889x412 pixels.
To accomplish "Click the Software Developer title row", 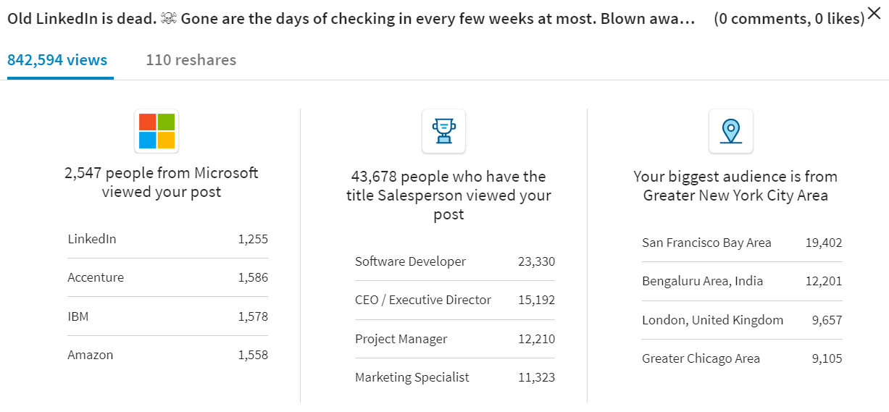I will point(454,261).
